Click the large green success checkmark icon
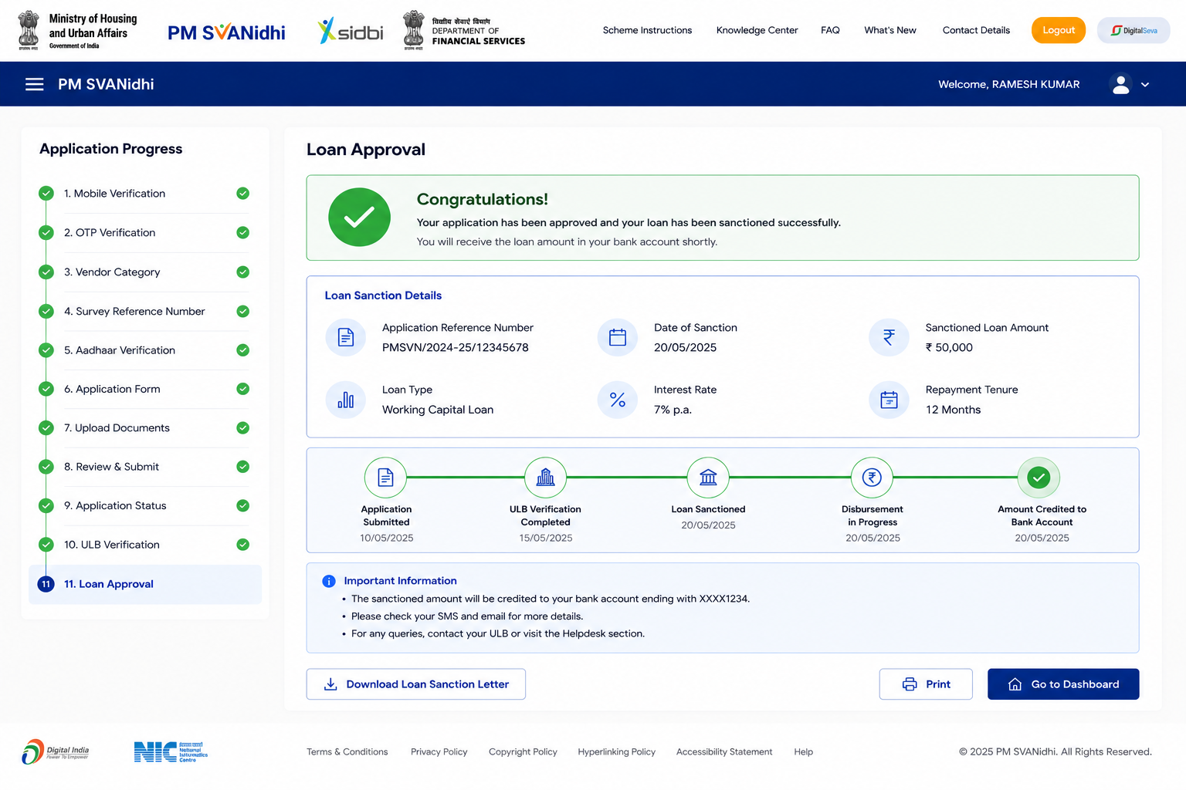Screen dimensions: 1186x790 tap(359, 218)
